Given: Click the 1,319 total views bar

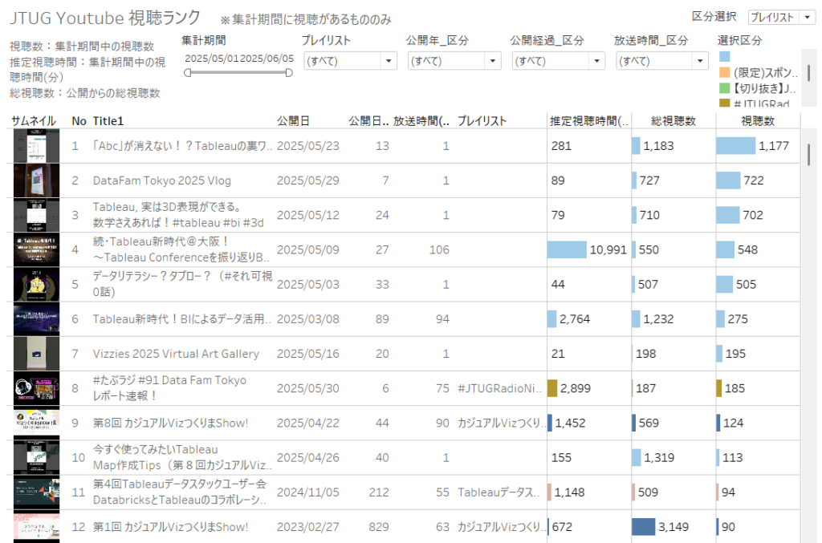Looking at the screenshot, I should [x=636, y=458].
